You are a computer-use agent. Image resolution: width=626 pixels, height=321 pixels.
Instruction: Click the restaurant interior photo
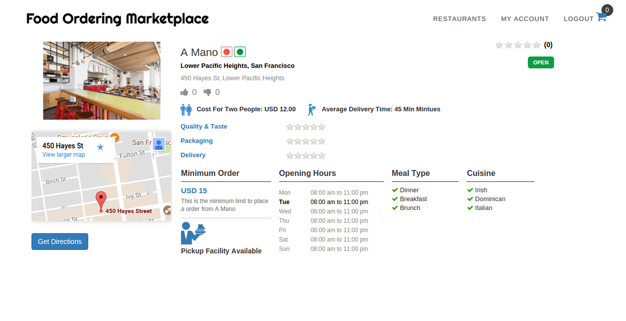pyautogui.click(x=101, y=80)
